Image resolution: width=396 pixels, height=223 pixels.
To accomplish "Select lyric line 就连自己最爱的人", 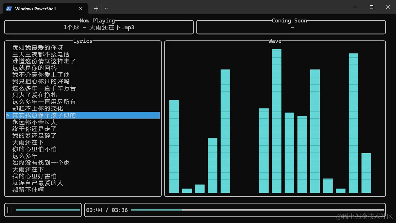I will click(x=38, y=183).
